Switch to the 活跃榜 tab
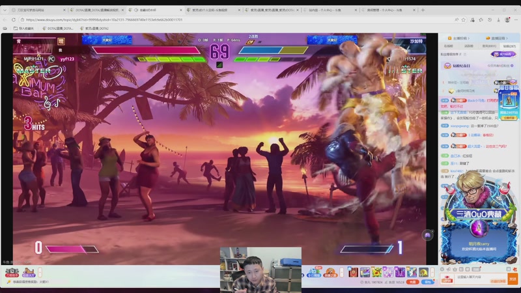The width and height of the screenshot is (521, 293). coord(469,46)
